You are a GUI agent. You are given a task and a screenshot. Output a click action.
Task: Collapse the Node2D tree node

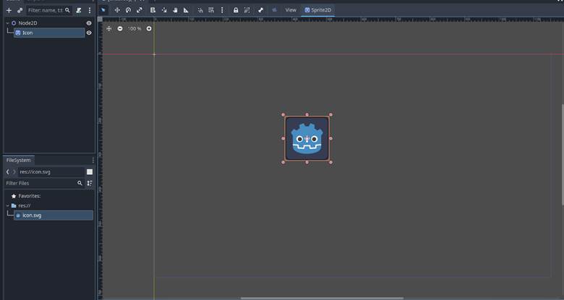(x=7, y=23)
